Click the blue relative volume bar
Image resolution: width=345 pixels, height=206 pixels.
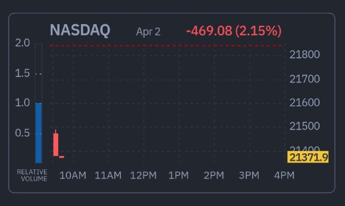coord(38,132)
